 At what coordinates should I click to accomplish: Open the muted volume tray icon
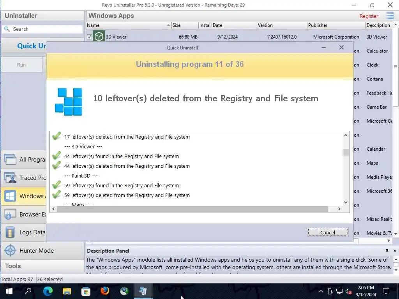click(348, 291)
